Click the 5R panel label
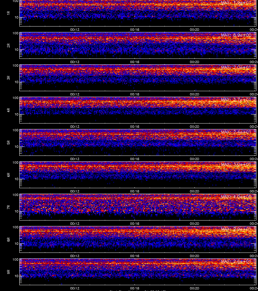The width and height of the screenshot is (258, 291). click(x=8, y=142)
